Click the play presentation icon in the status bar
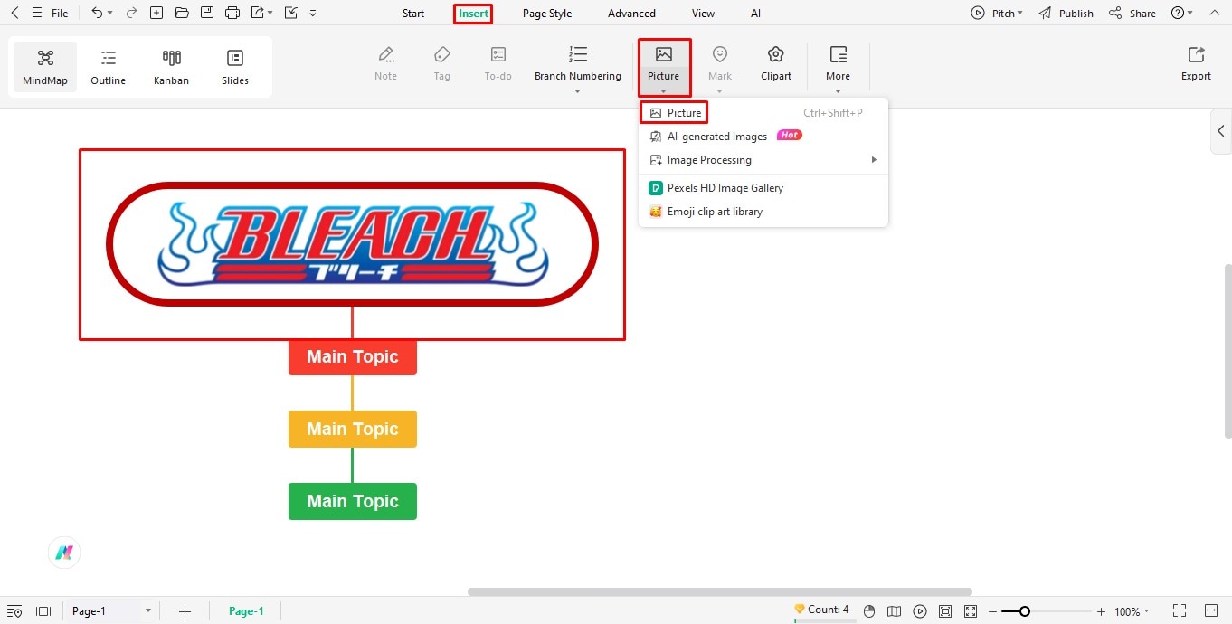1232x624 pixels. pos(920,611)
